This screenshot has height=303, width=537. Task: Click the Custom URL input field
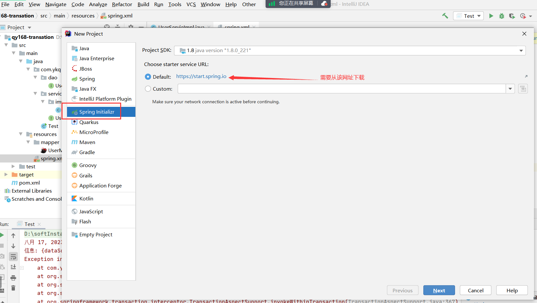[x=342, y=89]
